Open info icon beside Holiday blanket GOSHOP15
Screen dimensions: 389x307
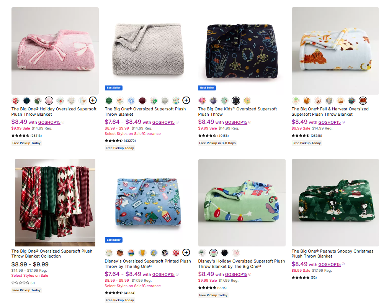pyautogui.click(x=63, y=122)
